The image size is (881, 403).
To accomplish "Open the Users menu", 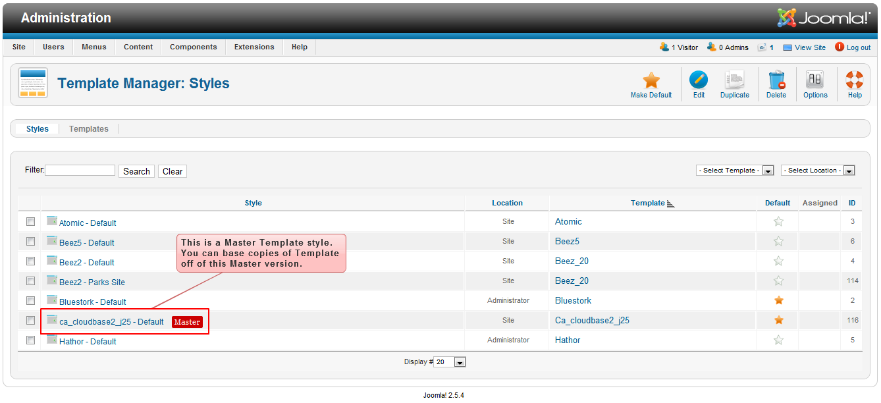I will pos(54,47).
